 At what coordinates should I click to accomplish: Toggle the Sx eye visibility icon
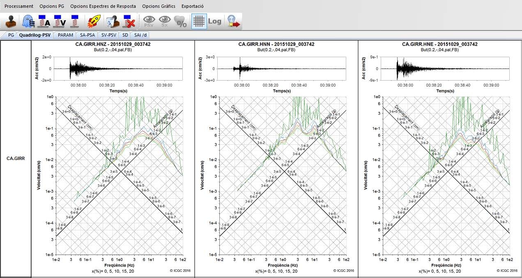pyautogui.click(x=165, y=21)
